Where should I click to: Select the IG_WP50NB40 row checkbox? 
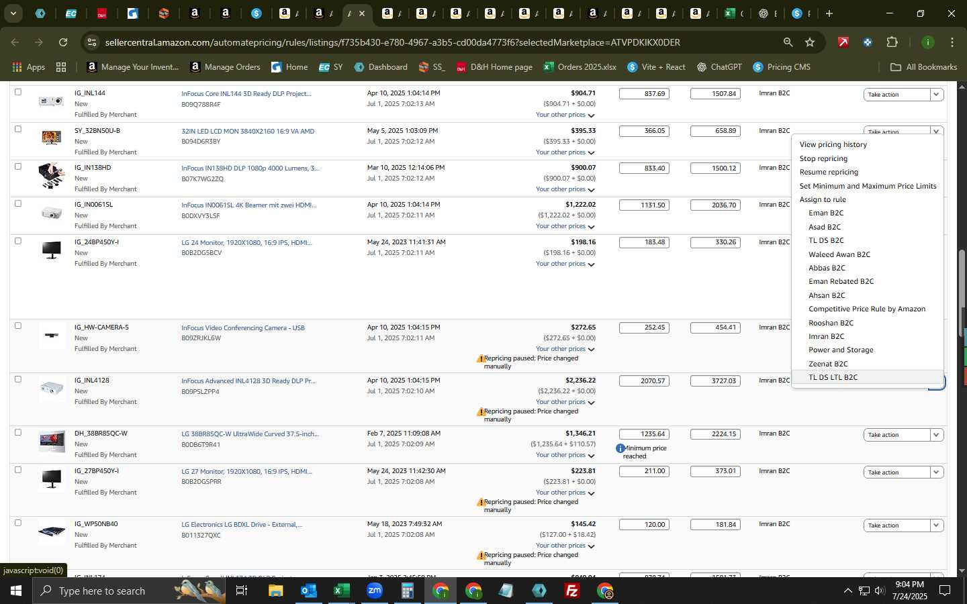18,523
